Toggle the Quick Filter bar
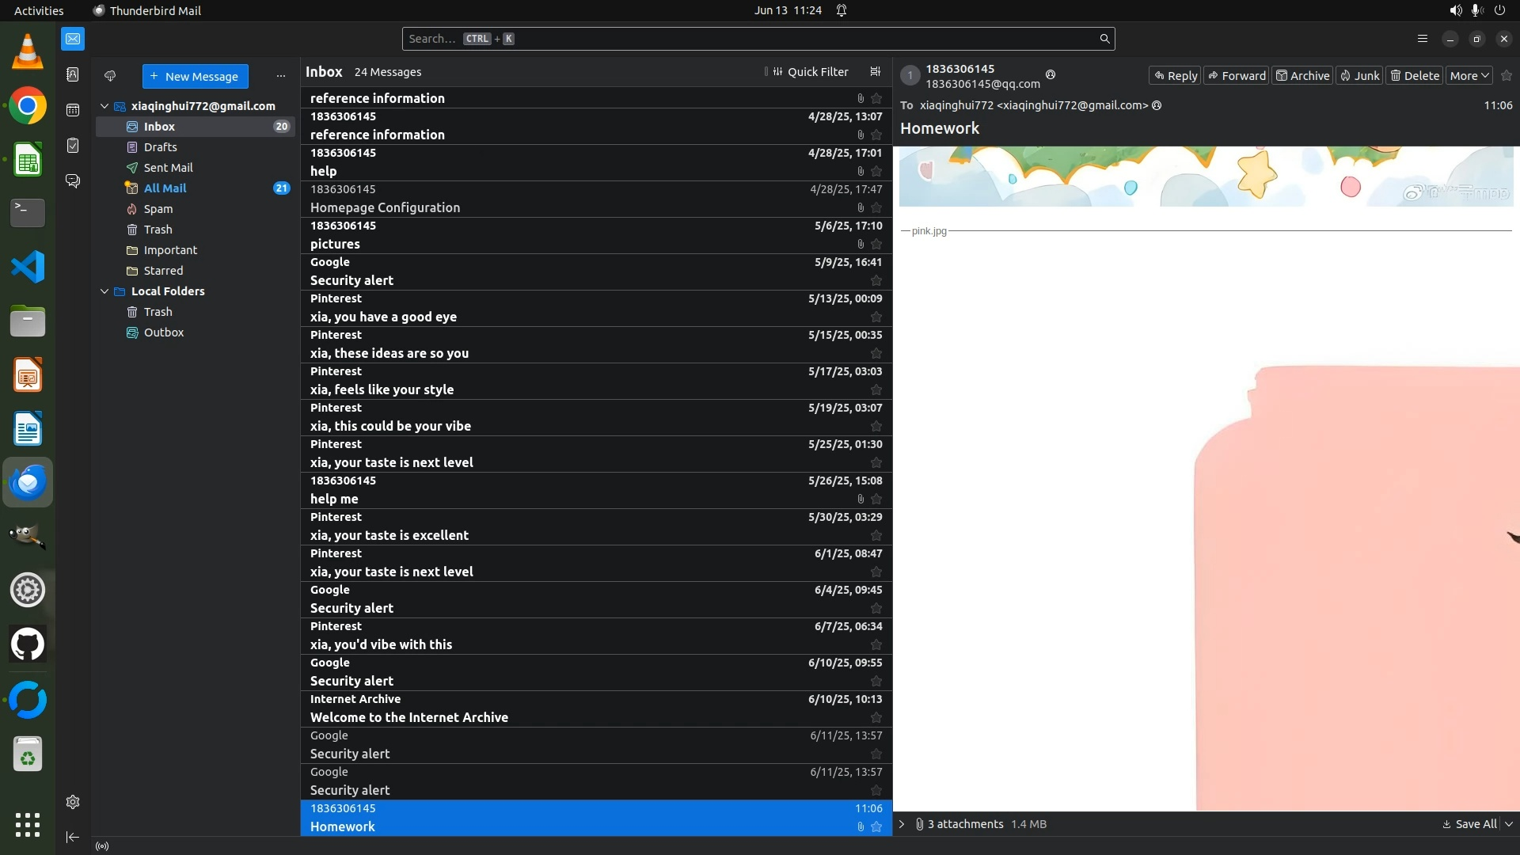 [x=810, y=72]
